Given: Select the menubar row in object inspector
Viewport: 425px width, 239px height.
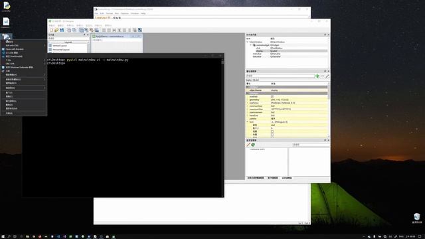Looking at the screenshot, I should coord(287,54).
